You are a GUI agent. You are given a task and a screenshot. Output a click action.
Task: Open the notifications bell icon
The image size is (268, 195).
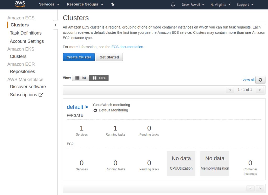click(173, 4)
